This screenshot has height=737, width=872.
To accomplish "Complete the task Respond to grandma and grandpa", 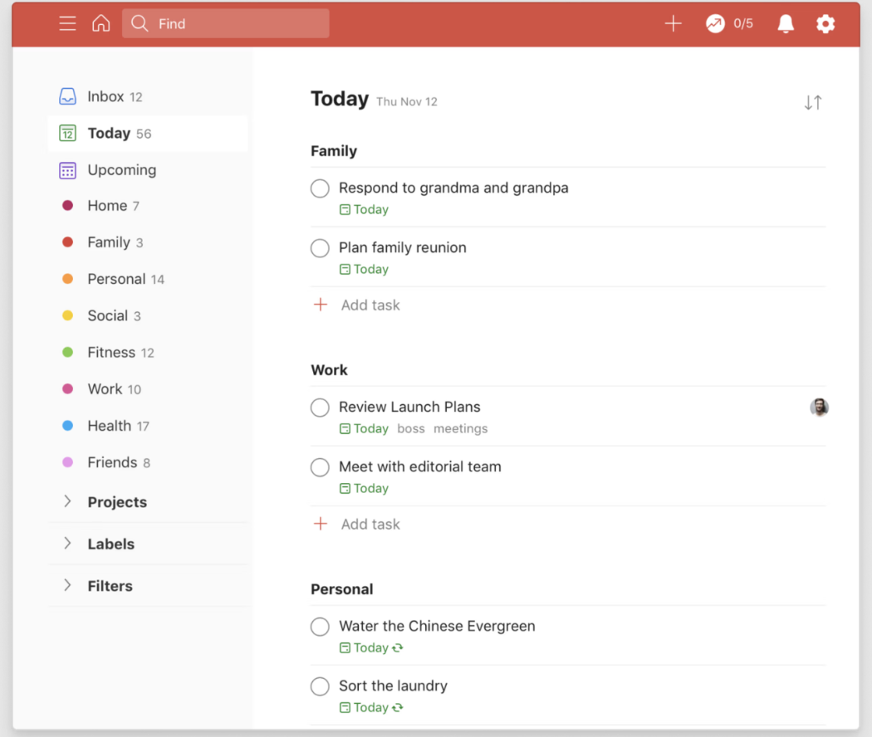I will pyautogui.click(x=320, y=188).
